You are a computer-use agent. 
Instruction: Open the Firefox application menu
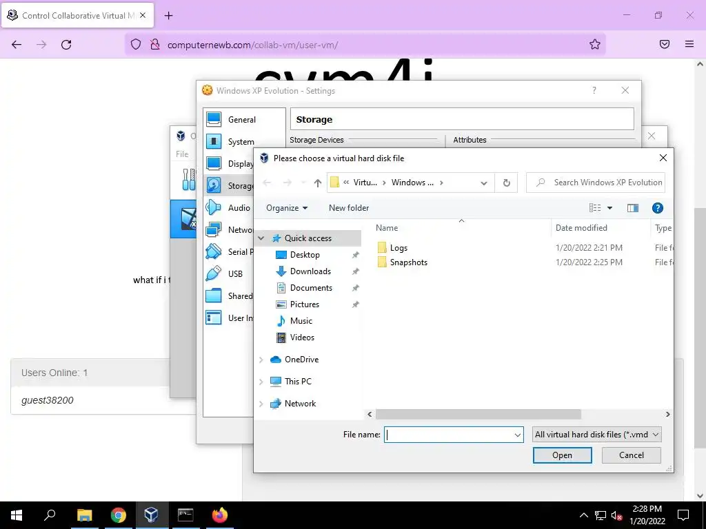pyautogui.click(x=689, y=44)
